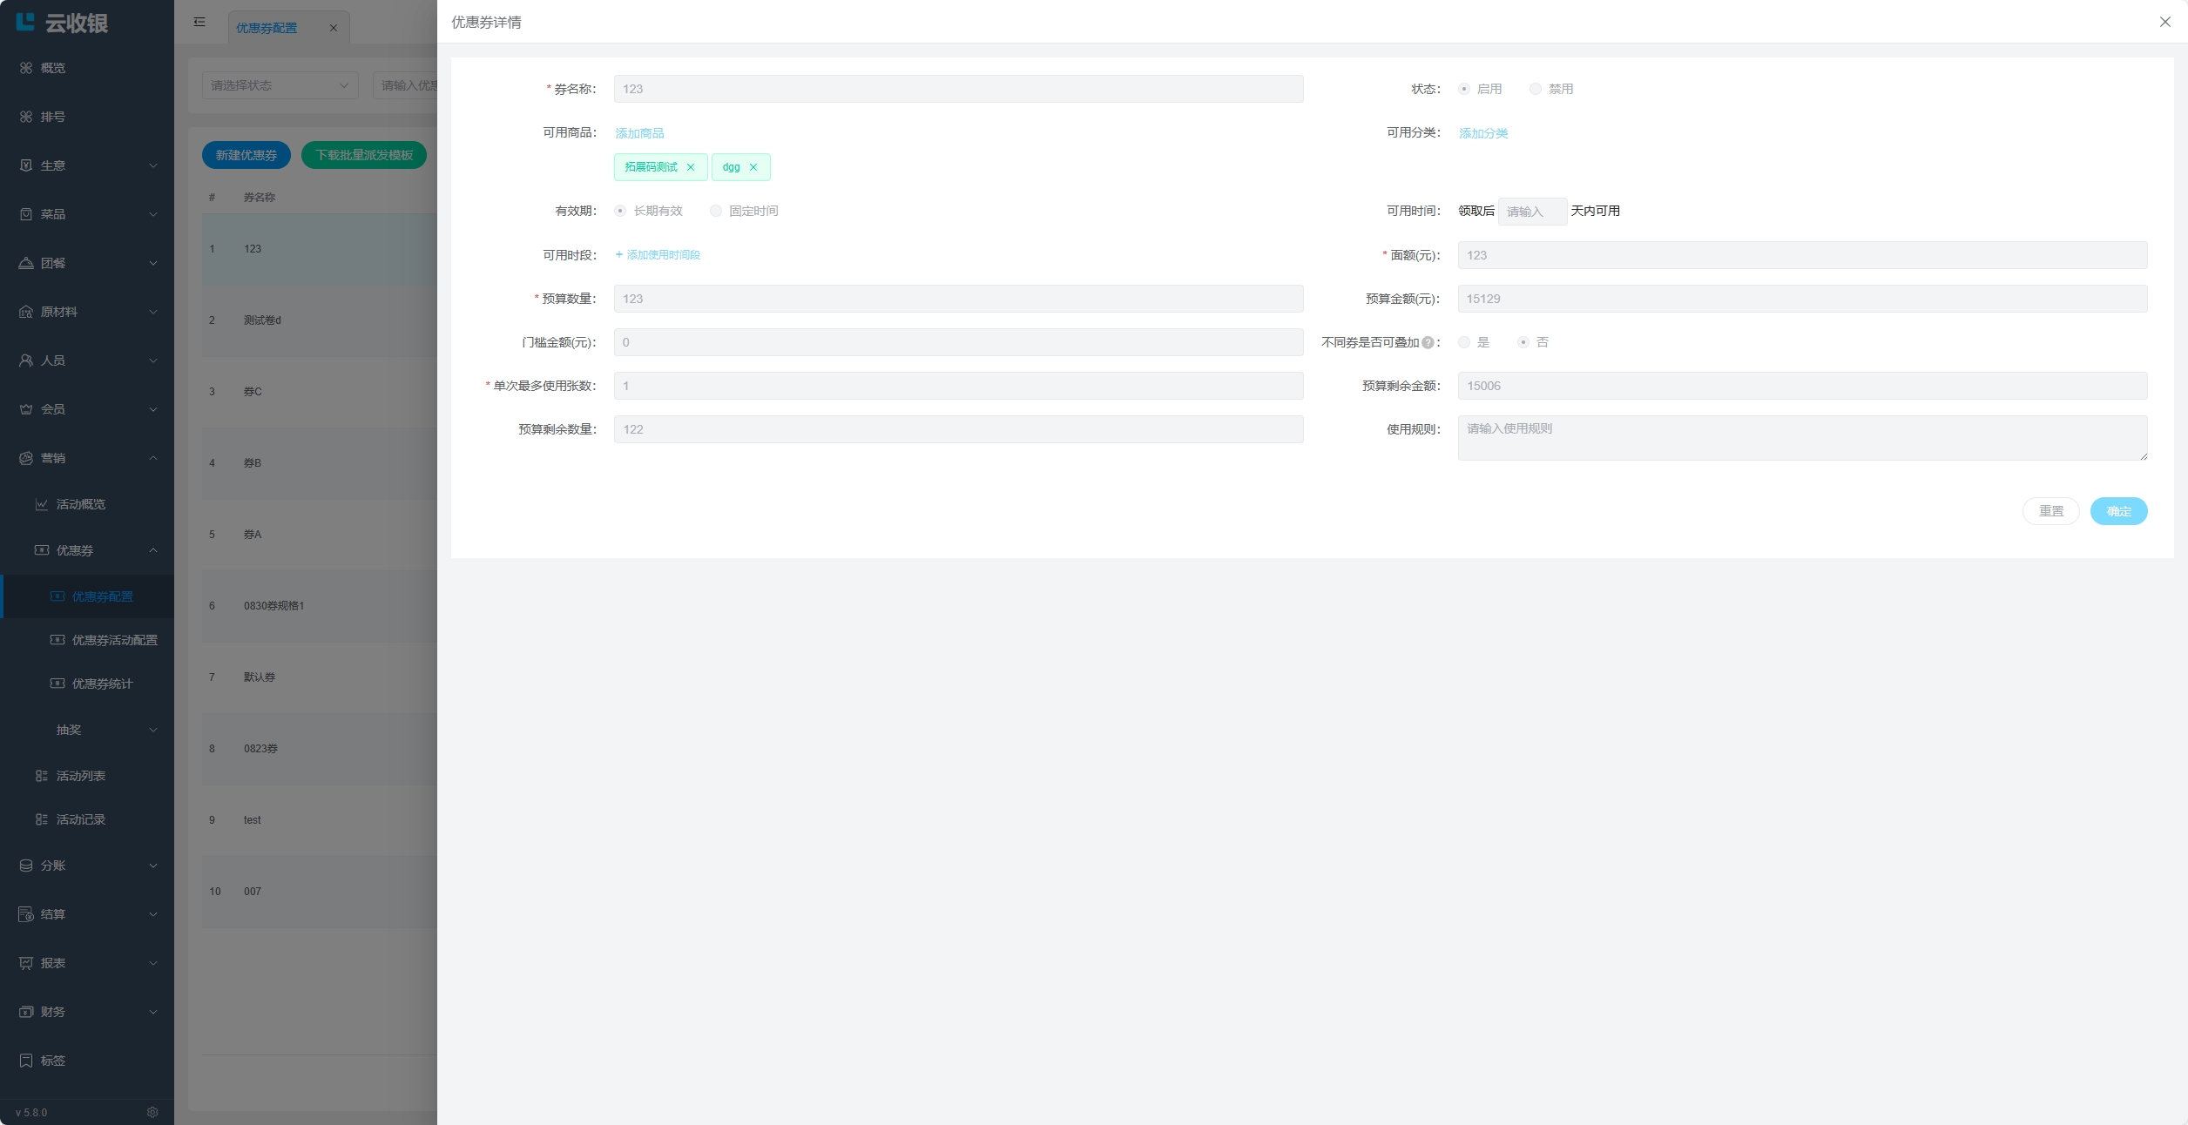Open 概览 overview in sidebar
This screenshot has width=2188, height=1125.
coord(52,68)
